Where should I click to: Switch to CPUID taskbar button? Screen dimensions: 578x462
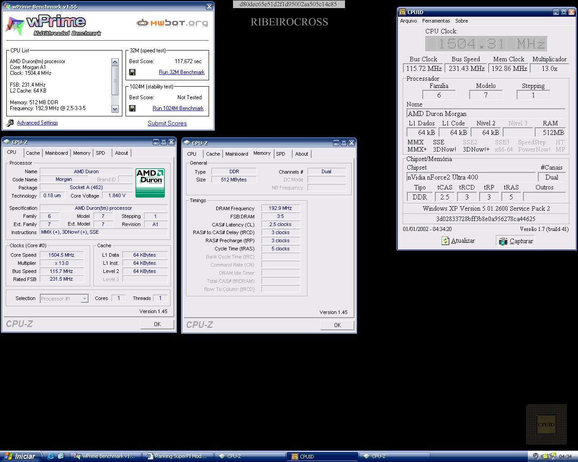click(x=322, y=456)
